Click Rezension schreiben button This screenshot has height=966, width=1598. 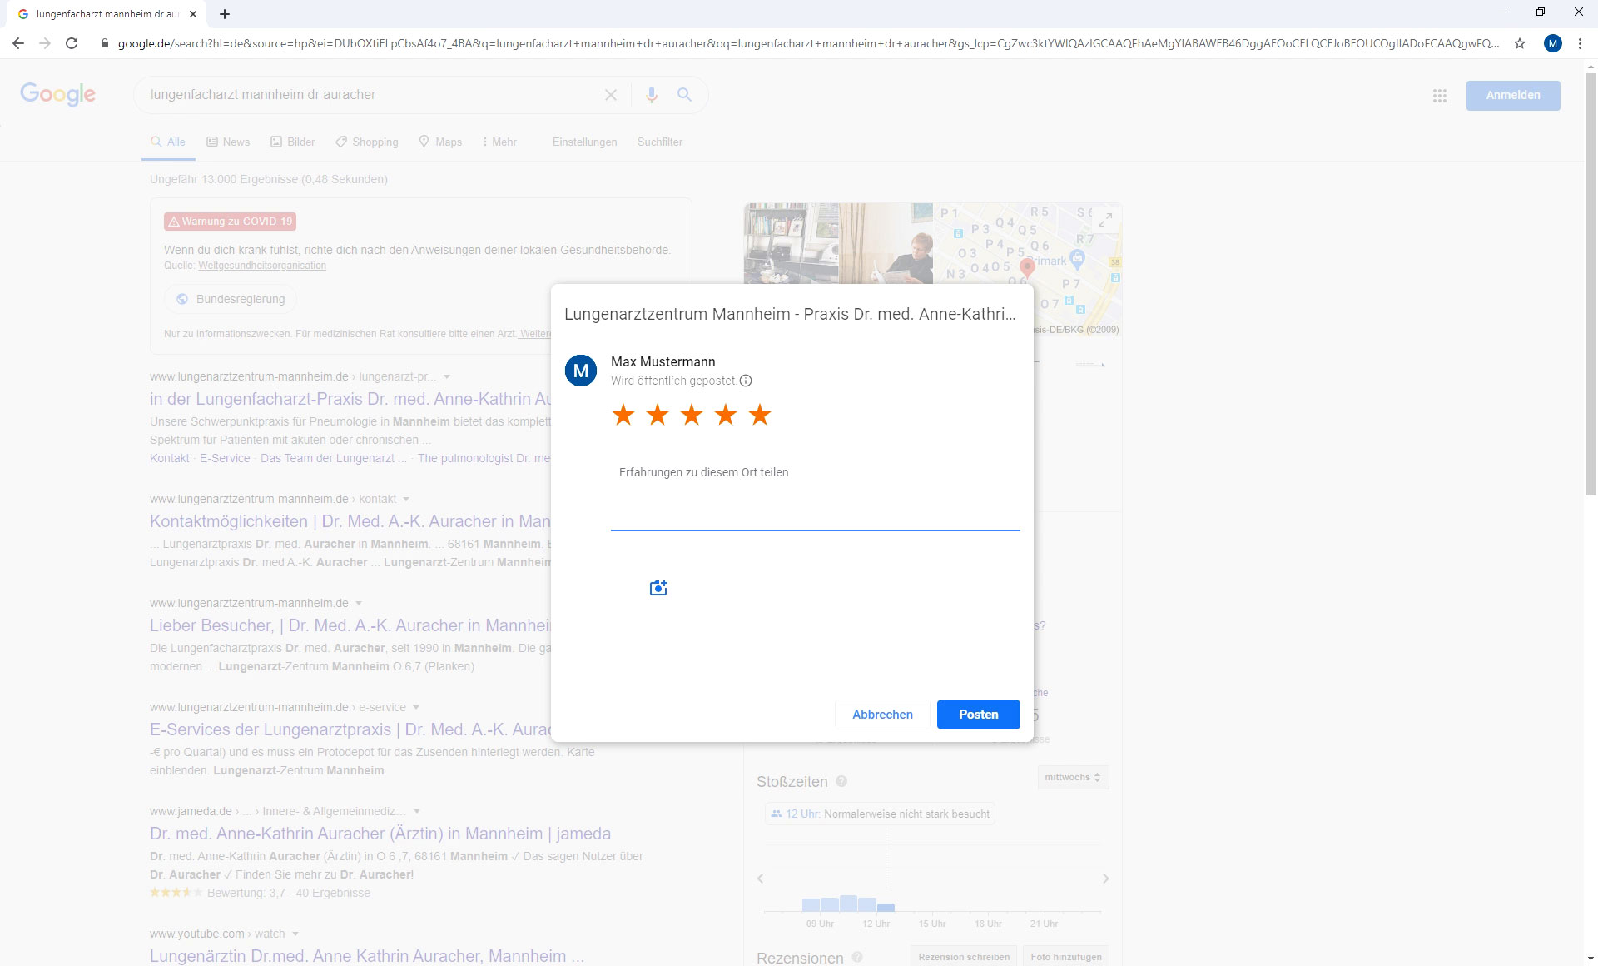(964, 957)
